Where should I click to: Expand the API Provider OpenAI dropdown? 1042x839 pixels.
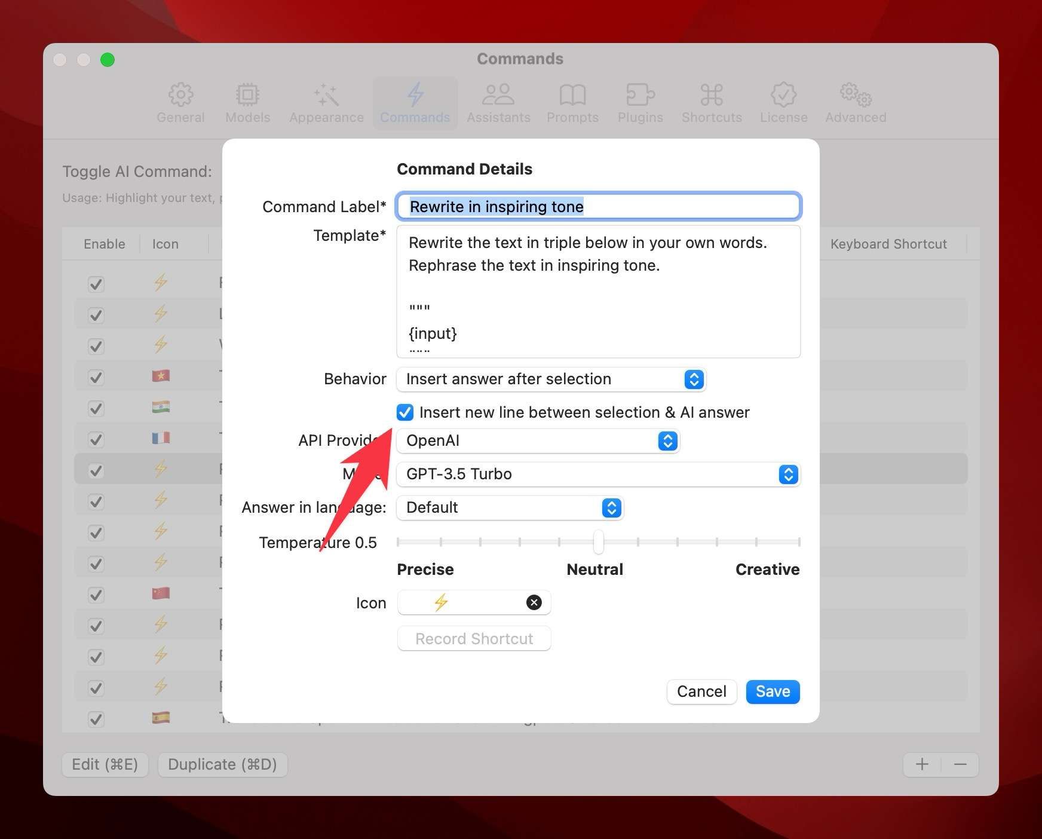[x=538, y=441]
